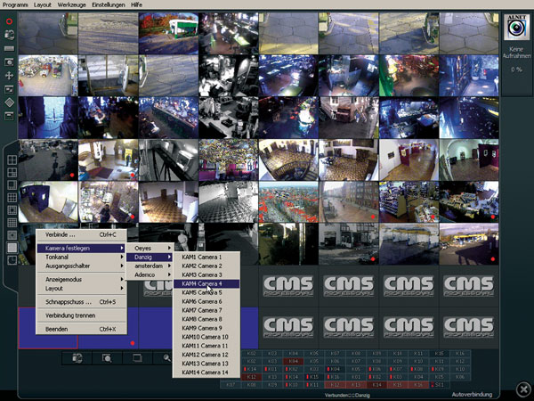Image resolution: width=534 pixels, height=401 pixels.
Task: Click the diamond-shaped icon in left sidebar
Action: (9, 102)
